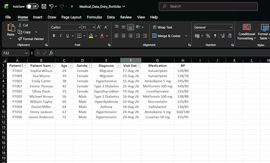Click the Borders grid icon

(x=79, y=36)
